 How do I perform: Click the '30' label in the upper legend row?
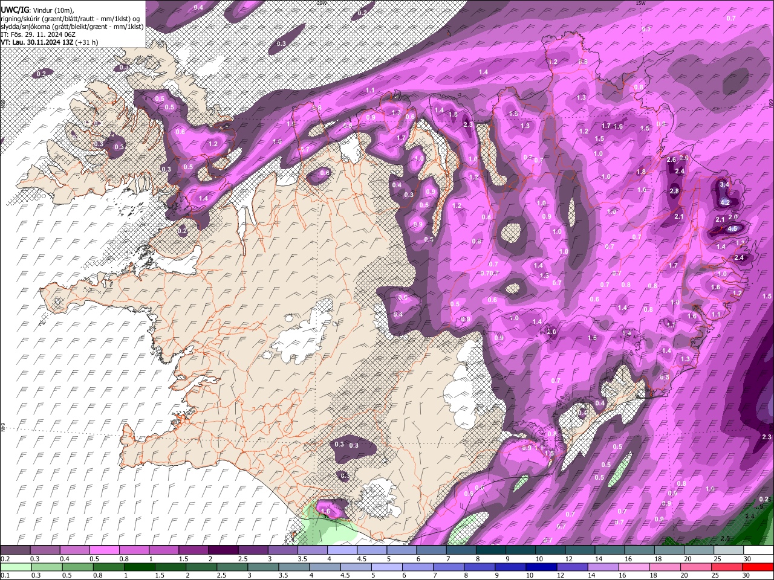point(747,559)
